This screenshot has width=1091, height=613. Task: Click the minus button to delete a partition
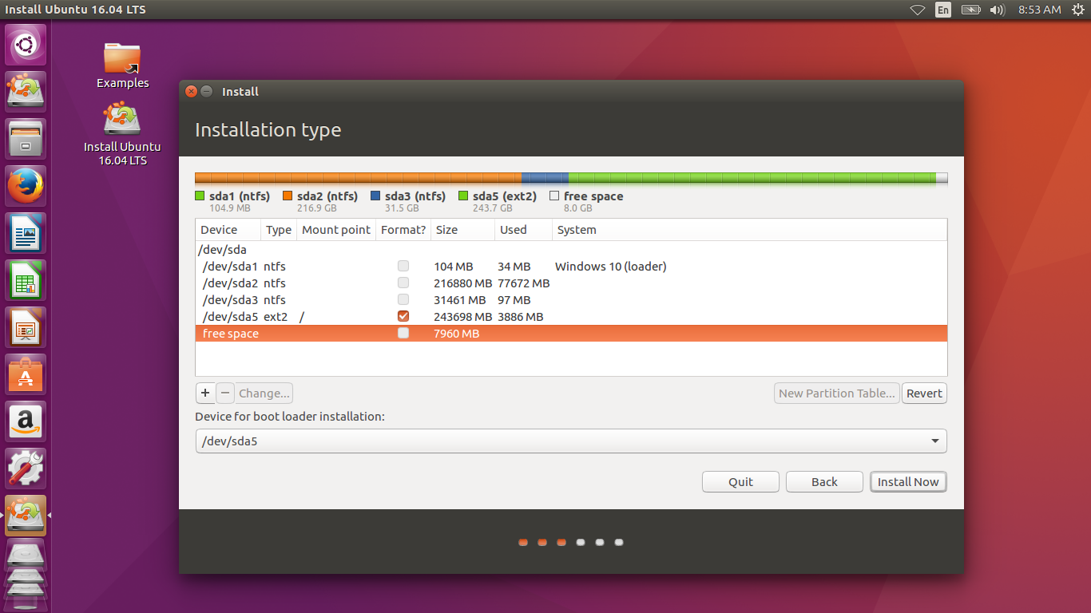225,393
